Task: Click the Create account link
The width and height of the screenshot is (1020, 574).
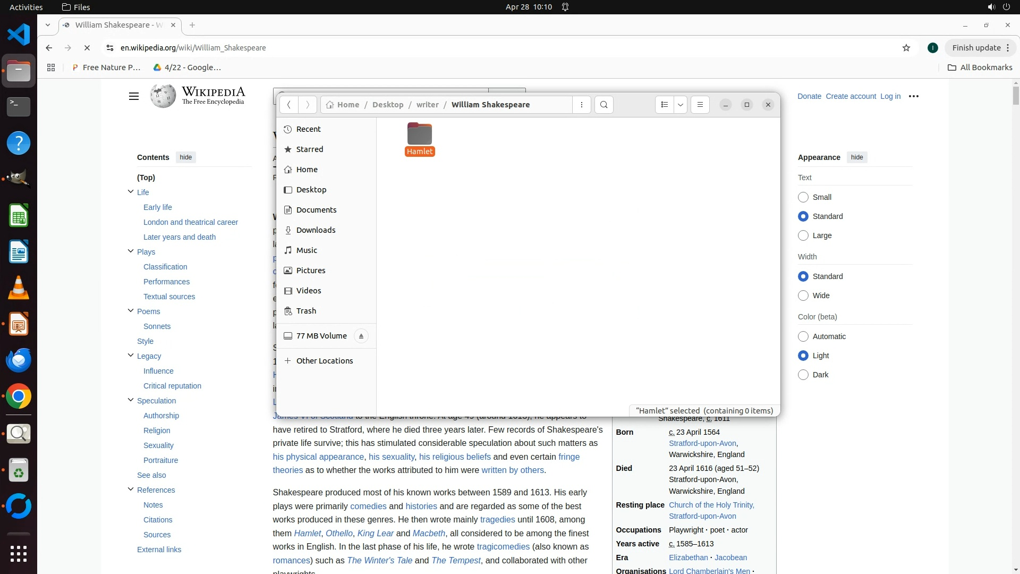Action: [x=850, y=96]
